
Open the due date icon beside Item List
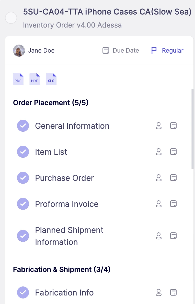pos(173,152)
